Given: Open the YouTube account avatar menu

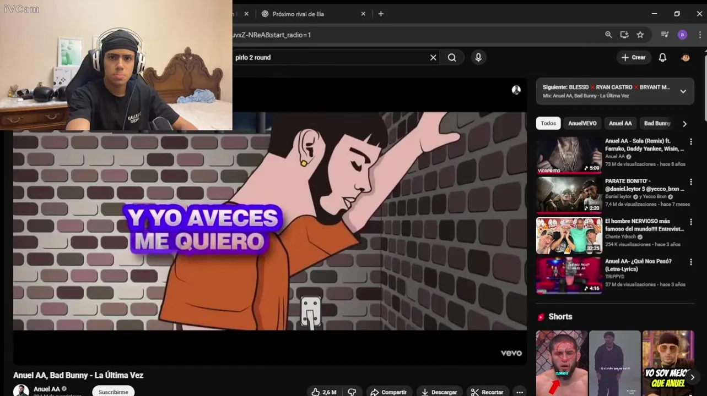Looking at the screenshot, I should point(686,57).
